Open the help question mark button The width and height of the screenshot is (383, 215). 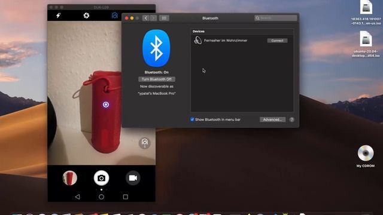[x=291, y=119]
